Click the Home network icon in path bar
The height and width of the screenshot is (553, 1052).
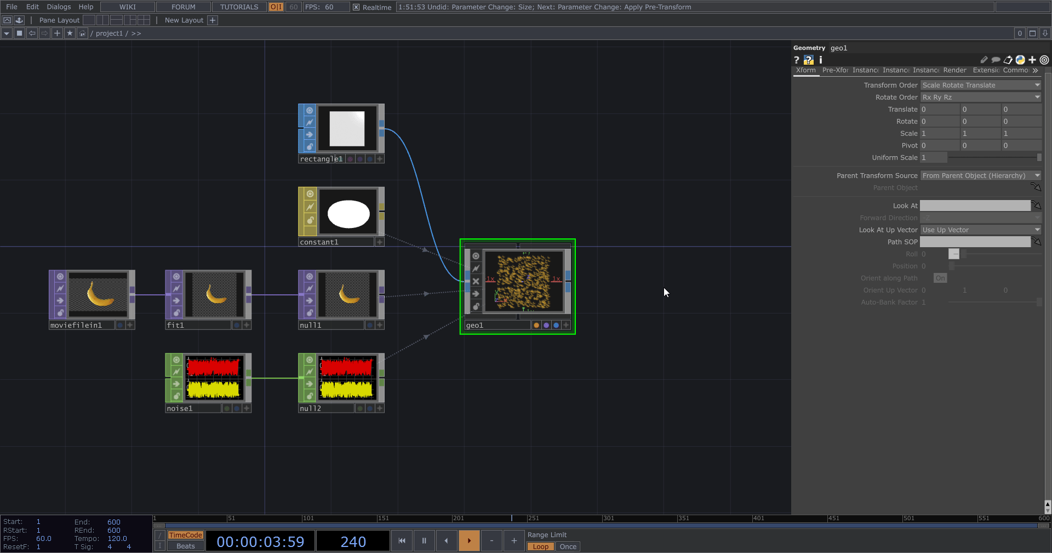pos(82,33)
